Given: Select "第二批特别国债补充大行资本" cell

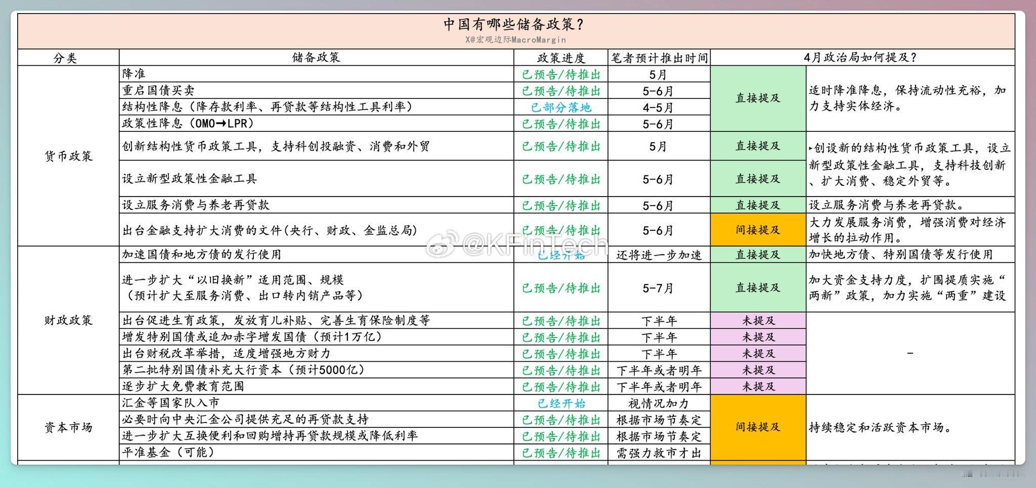Looking at the screenshot, I should (x=317, y=370).
